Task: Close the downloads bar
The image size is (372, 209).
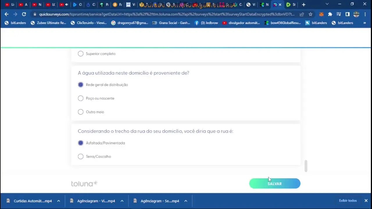Action: pyautogui.click(x=366, y=201)
